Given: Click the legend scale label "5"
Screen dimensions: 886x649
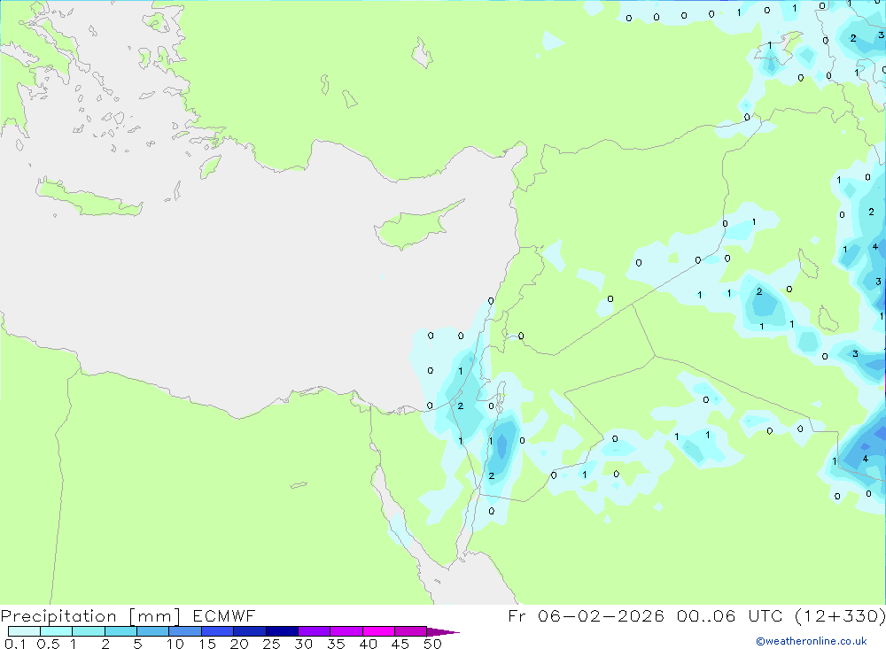Looking at the screenshot, I should (137, 644).
